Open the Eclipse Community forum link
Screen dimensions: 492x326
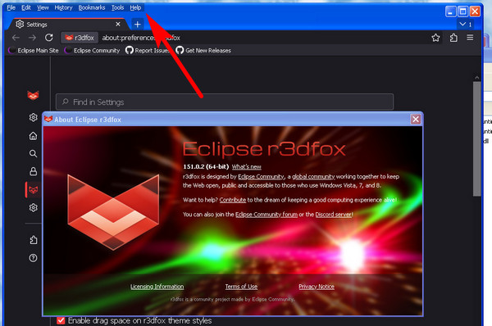point(266,215)
